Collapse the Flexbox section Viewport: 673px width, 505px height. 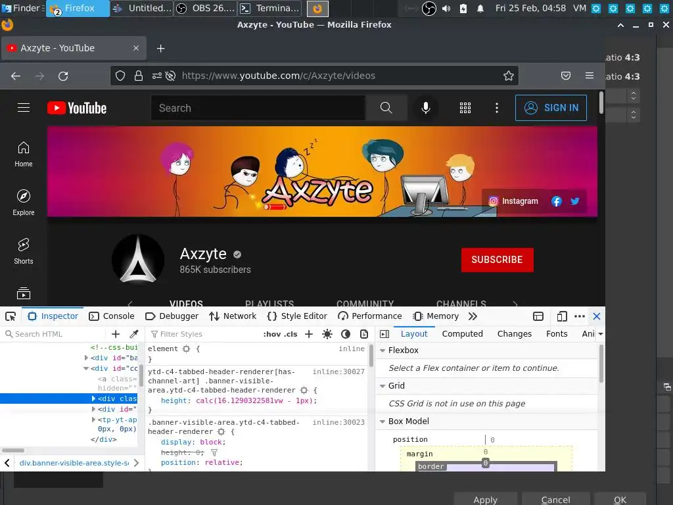pos(383,350)
